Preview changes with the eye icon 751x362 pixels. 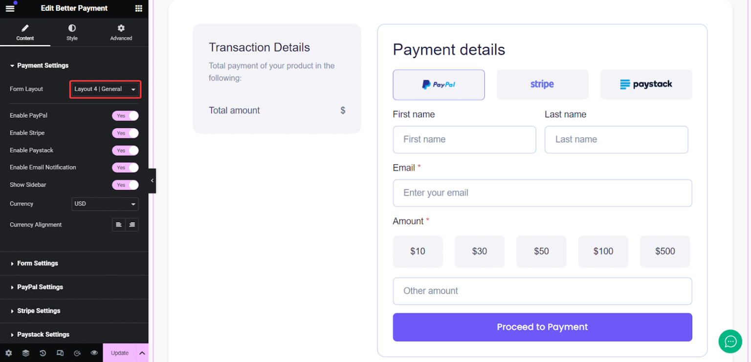point(94,353)
